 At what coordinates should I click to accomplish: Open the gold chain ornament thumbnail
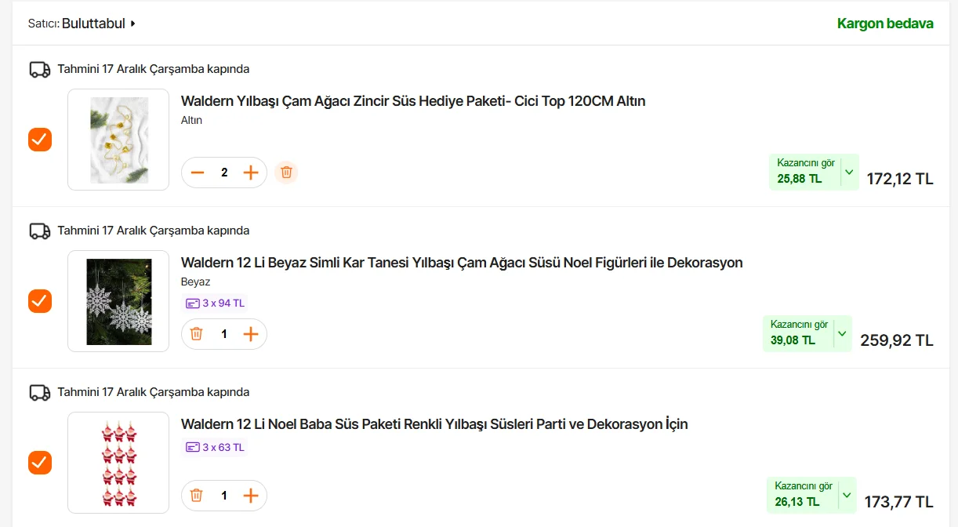coord(118,140)
